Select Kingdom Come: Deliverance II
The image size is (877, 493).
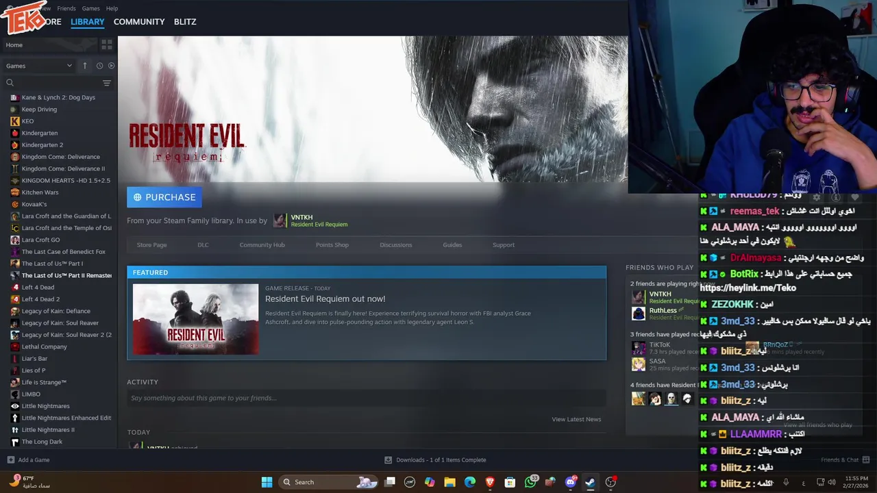tap(63, 168)
